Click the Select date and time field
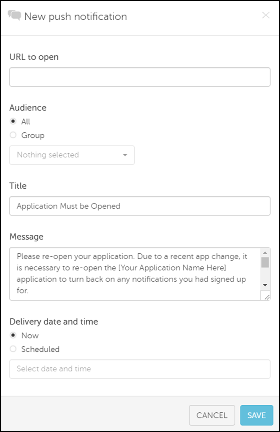This screenshot has width=280, height=432. 140,369
